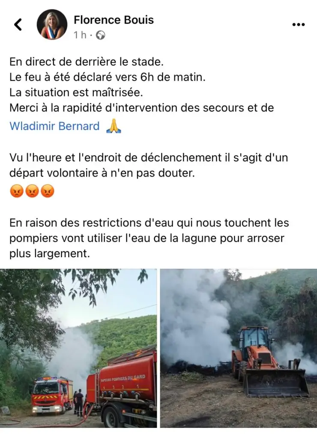
Task: Click the line "La situation est maîtrisée."
Action: point(76,93)
